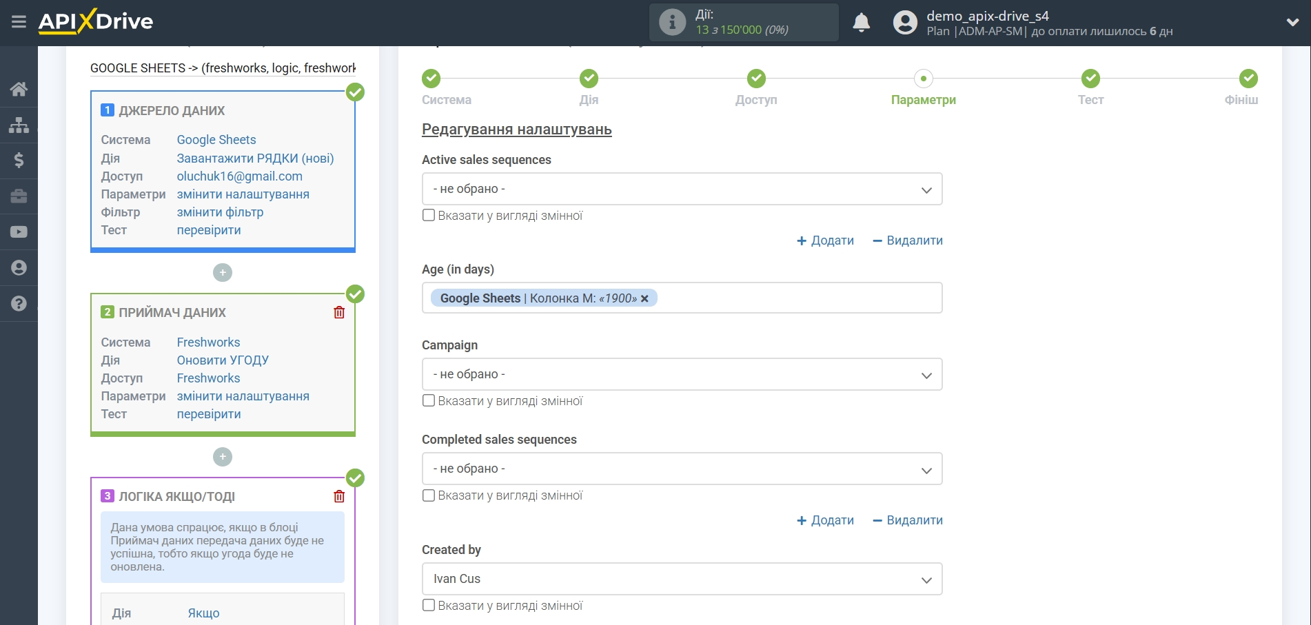Click the notifications bell icon

[x=861, y=23]
